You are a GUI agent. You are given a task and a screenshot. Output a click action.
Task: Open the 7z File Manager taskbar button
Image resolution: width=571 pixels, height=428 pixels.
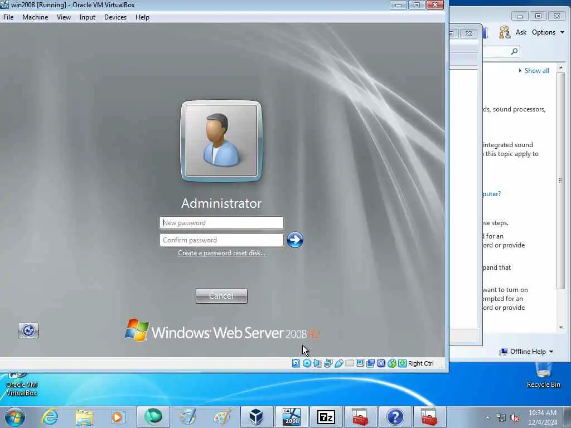[326, 417]
